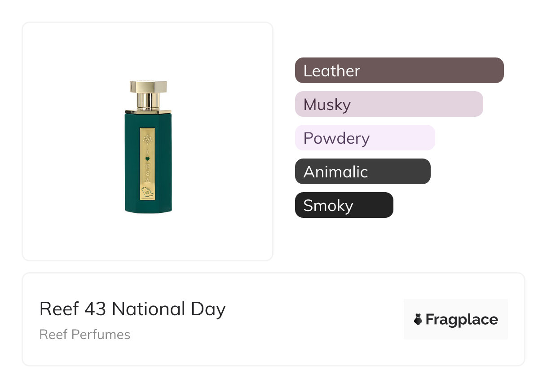Pick the Animalic accord bar

pyautogui.click(x=362, y=172)
